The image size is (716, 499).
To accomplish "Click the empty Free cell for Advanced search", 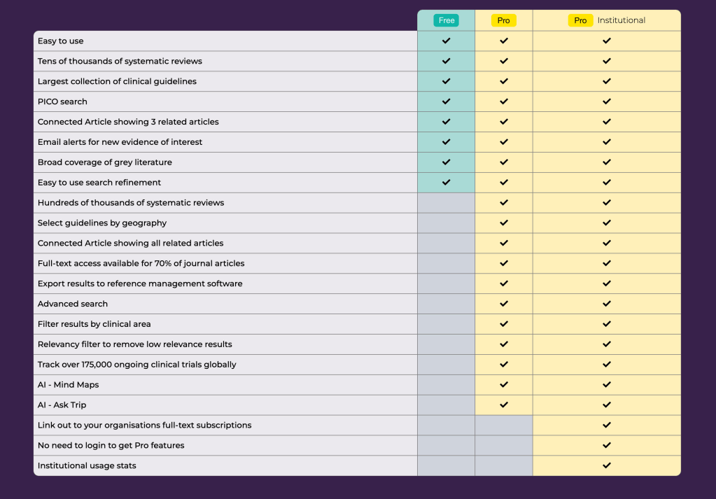I will coord(447,304).
